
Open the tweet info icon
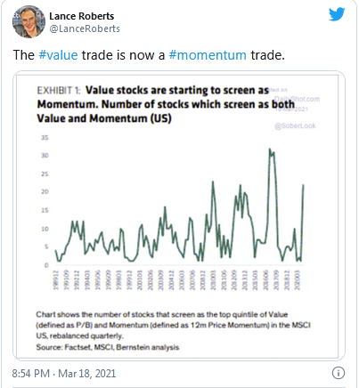point(339,373)
